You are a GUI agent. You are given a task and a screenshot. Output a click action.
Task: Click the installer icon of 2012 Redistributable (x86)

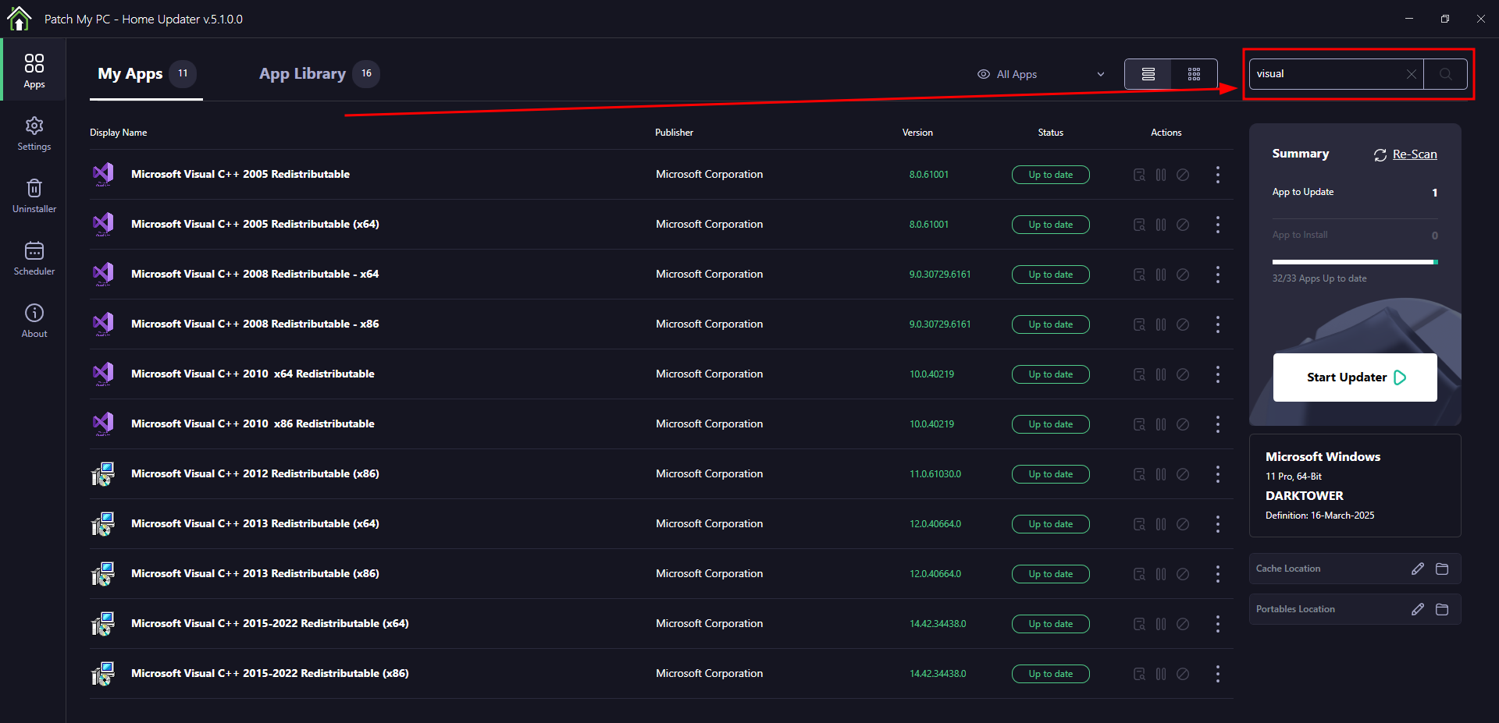[103, 473]
